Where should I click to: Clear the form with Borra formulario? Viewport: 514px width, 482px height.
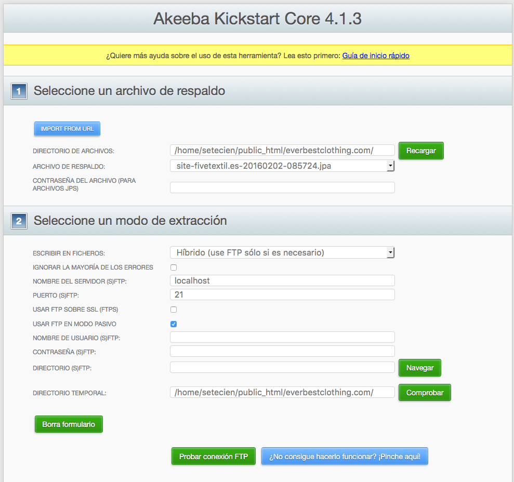(x=69, y=424)
